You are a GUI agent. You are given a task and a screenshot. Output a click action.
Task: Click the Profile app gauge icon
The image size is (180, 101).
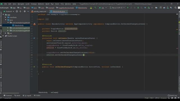[x=145, y=8]
